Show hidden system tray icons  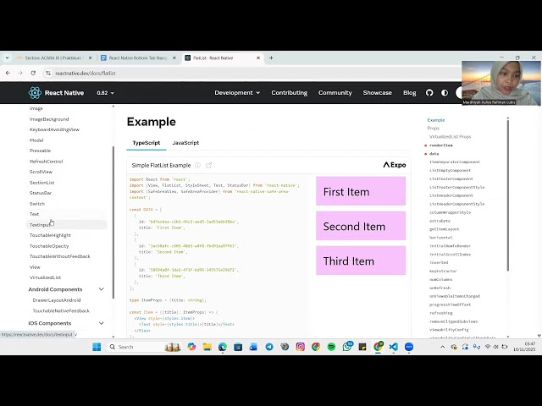click(x=442, y=347)
